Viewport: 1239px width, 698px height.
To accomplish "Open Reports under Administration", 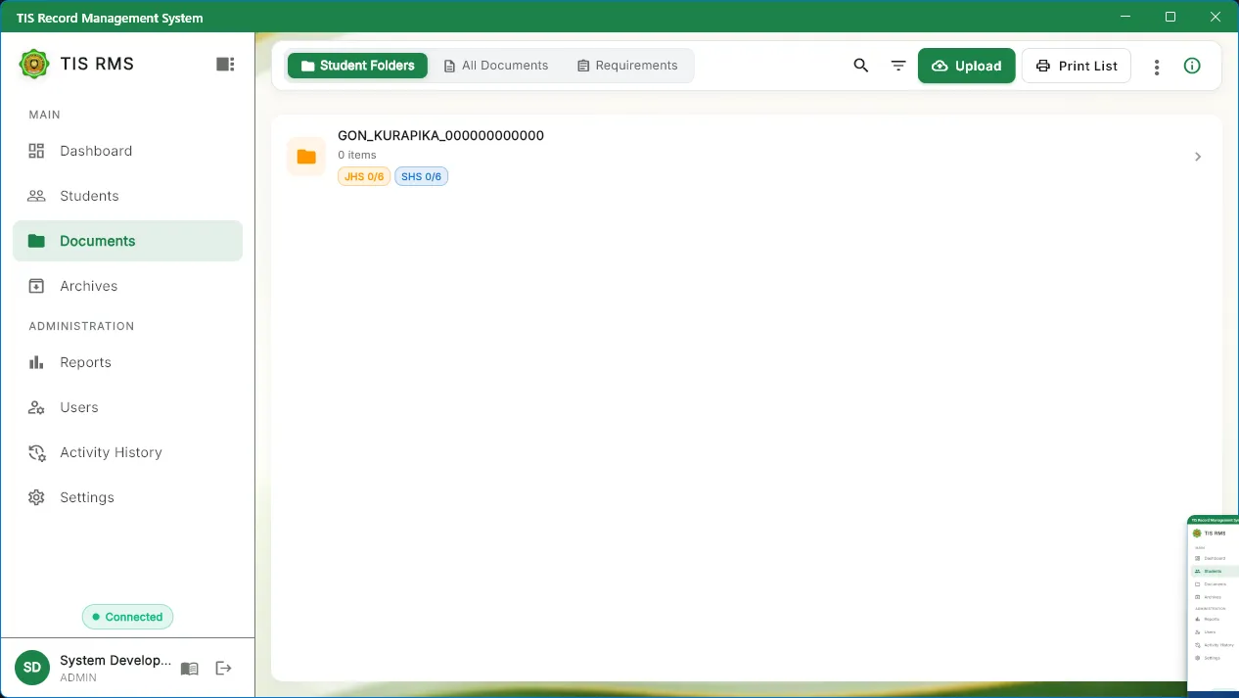I will pyautogui.click(x=127, y=362).
